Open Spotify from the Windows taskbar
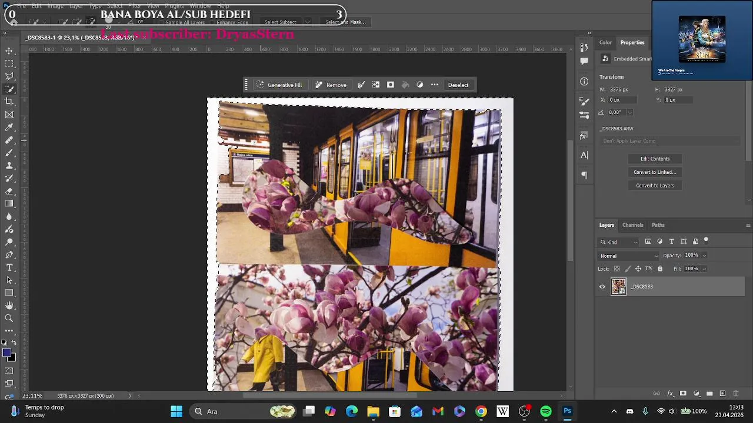 pyautogui.click(x=546, y=411)
